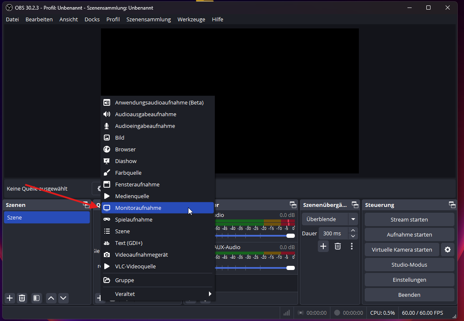Click the Beenden button

pyautogui.click(x=409, y=295)
